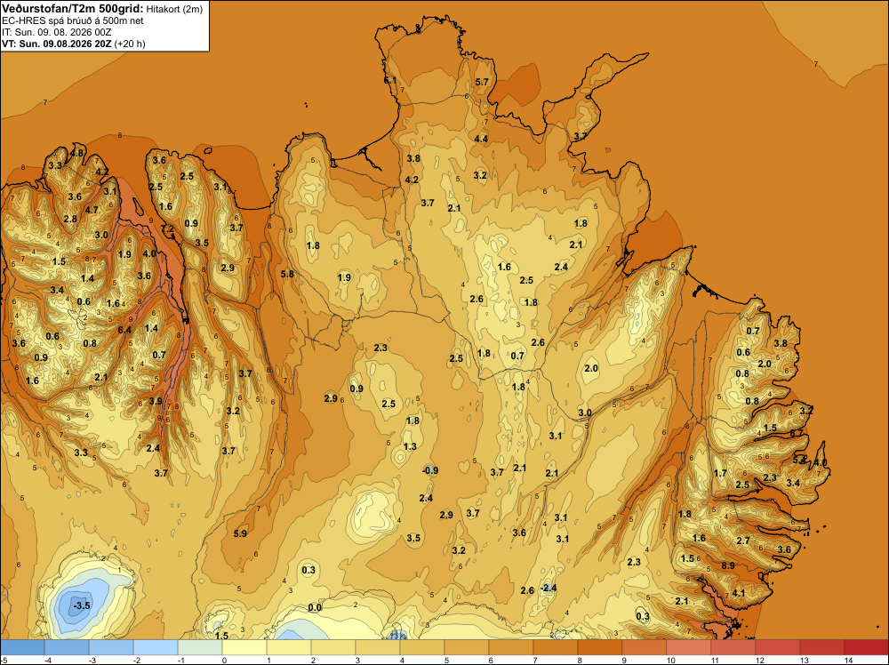Screen dimensions: 889x665
Task: Click the 5.7 temperature value
Action: (x=481, y=82)
